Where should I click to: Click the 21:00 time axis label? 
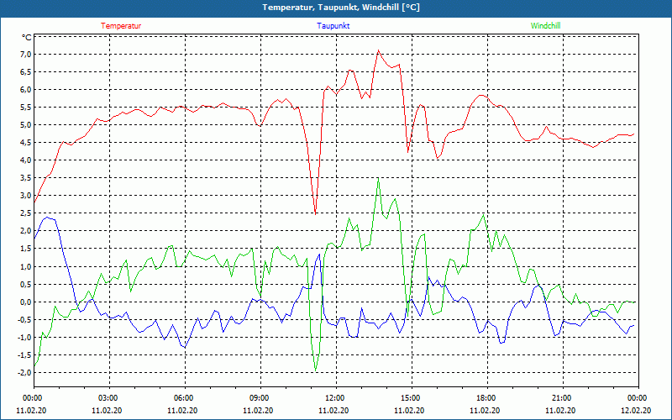coord(561,397)
